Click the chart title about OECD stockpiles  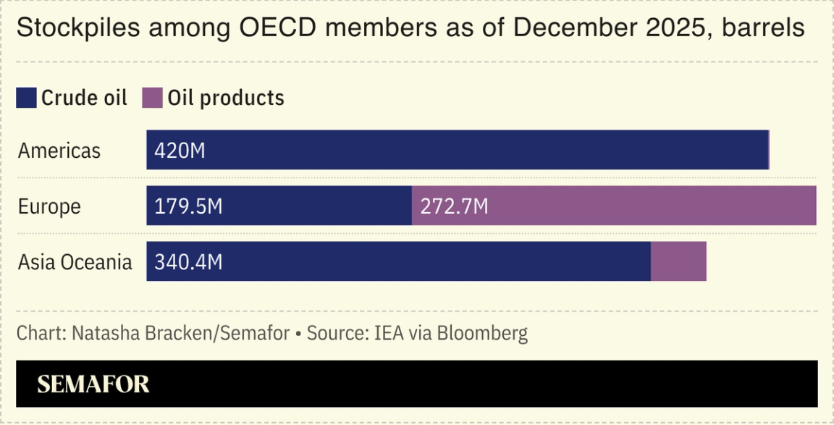click(410, 28)
